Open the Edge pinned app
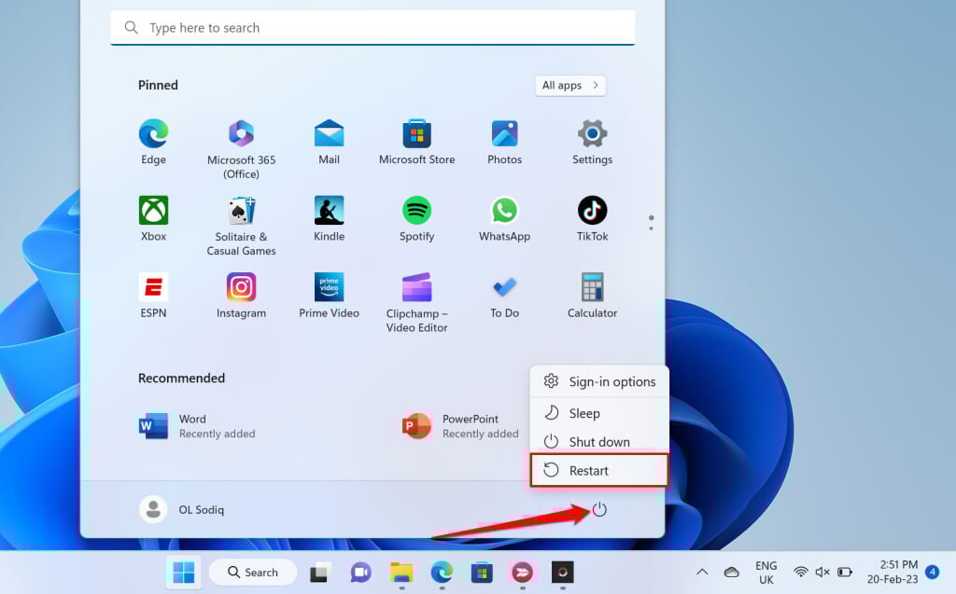Screen dimensions: 956x594 tap(153, 142)
